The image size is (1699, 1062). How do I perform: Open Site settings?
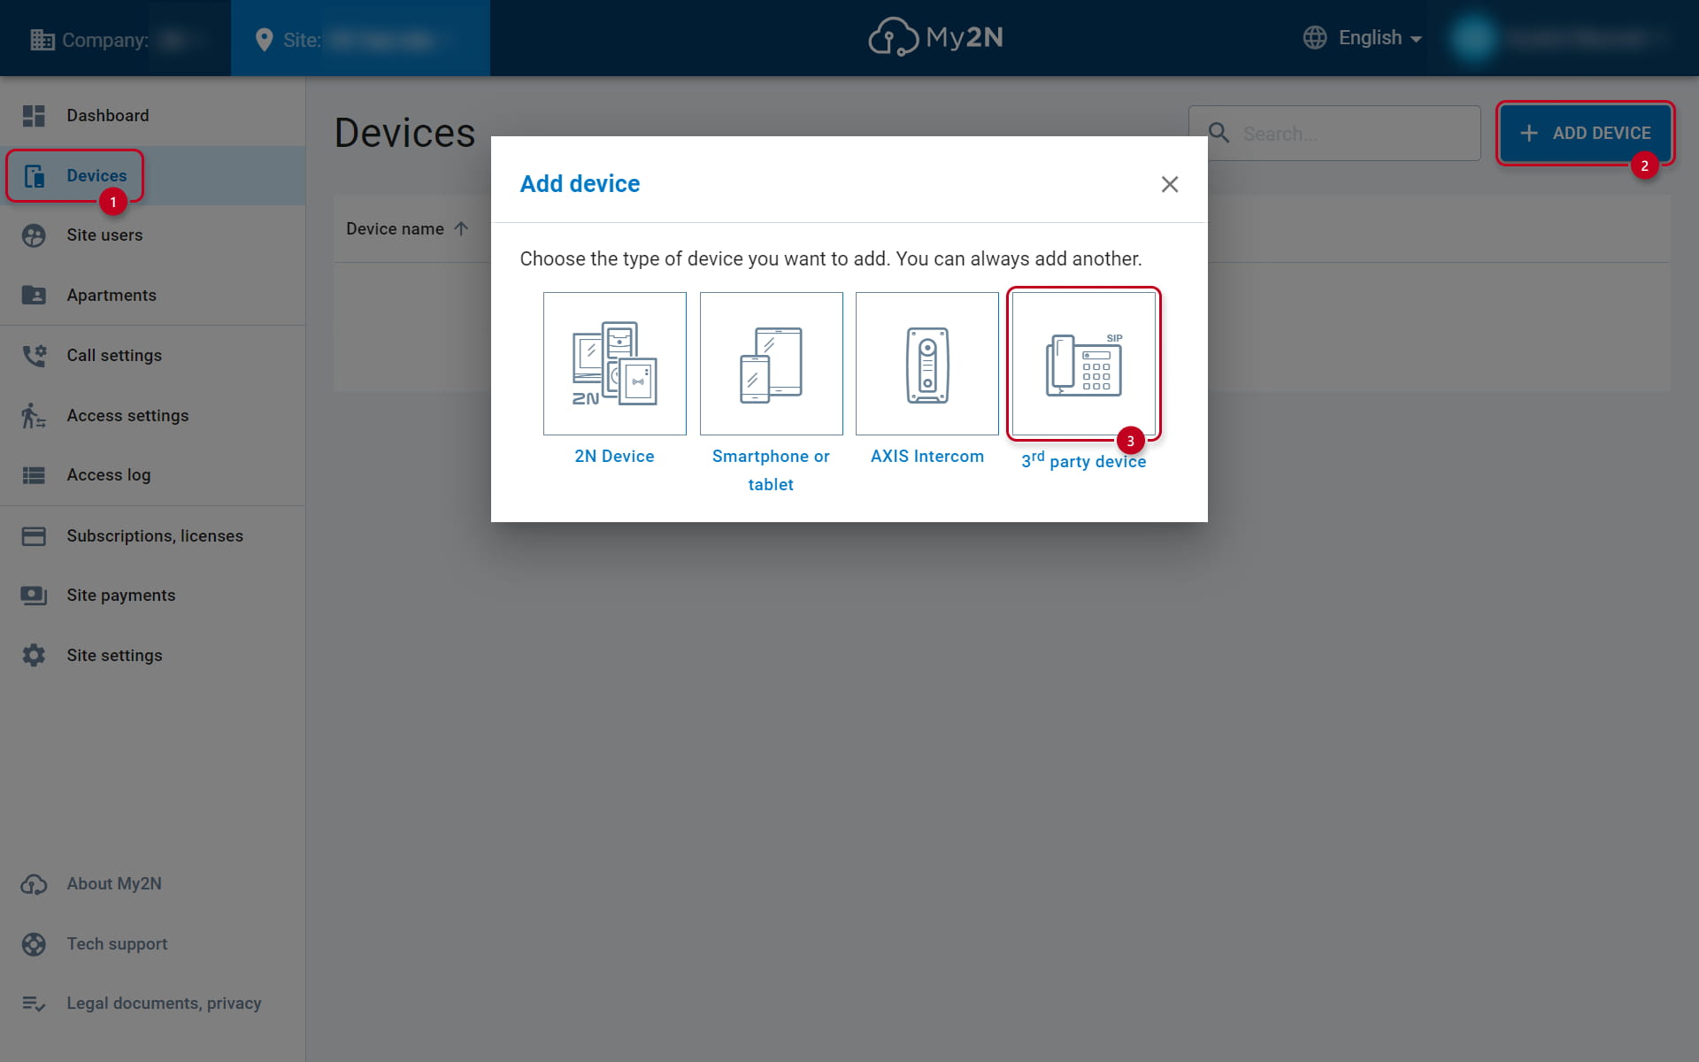(152, 655)
